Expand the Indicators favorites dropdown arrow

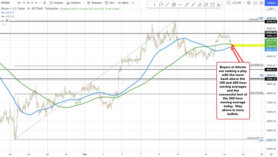click(x=84, y=3)
